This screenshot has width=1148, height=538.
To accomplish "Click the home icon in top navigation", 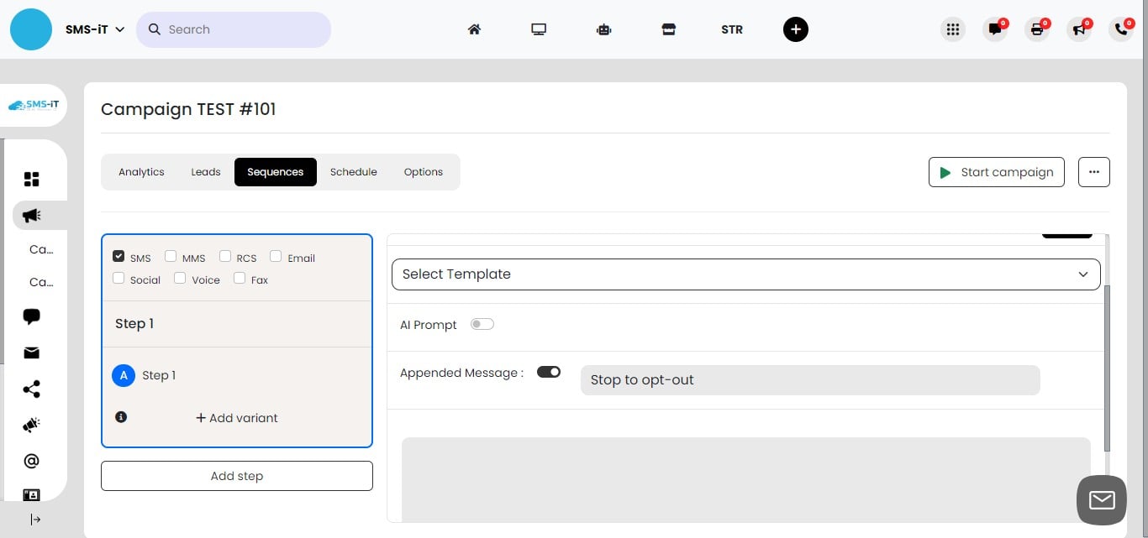I will [474, 29].
